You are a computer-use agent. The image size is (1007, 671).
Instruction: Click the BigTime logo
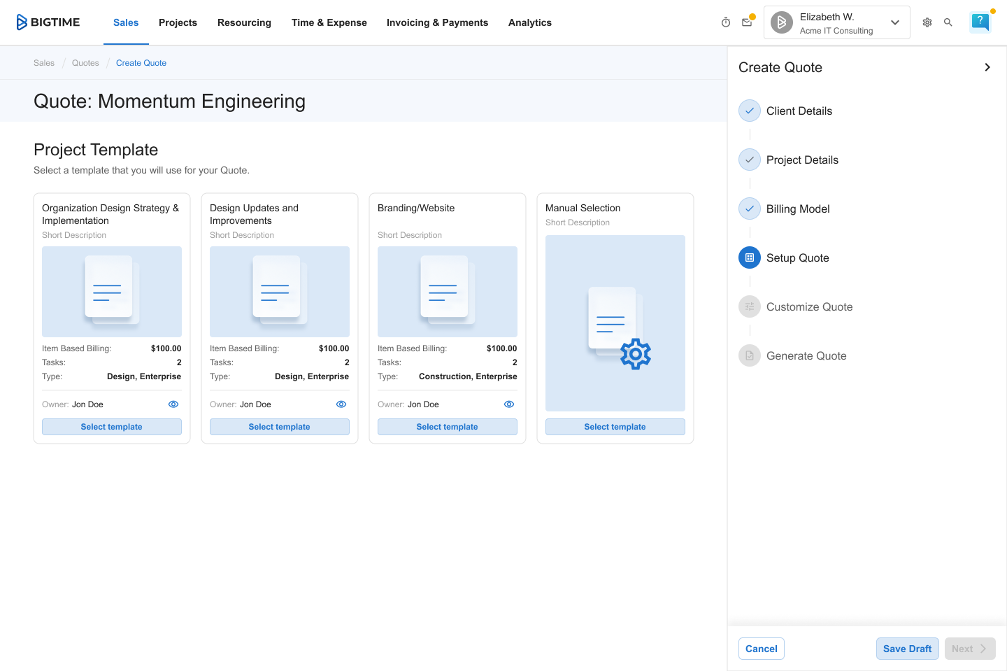(x=48, y=22)
